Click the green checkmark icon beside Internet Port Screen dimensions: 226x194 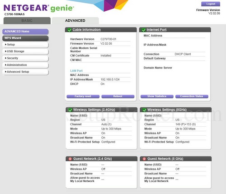144,30
